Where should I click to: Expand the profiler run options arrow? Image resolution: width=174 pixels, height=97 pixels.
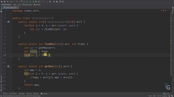coord(41,2)
